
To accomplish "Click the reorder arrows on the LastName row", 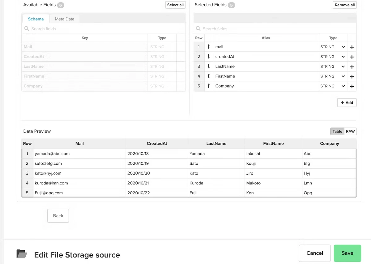I will pos(209,66).
